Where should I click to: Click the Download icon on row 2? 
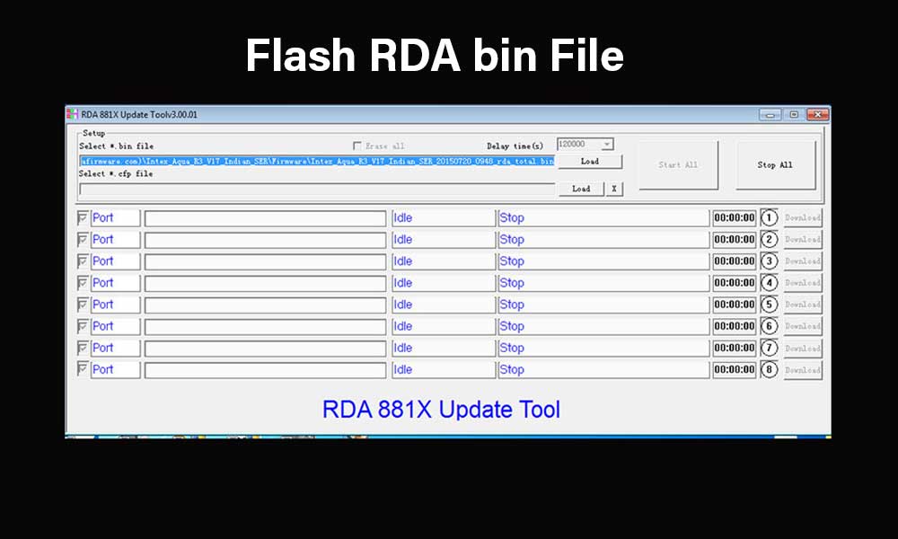coord(801,239)
